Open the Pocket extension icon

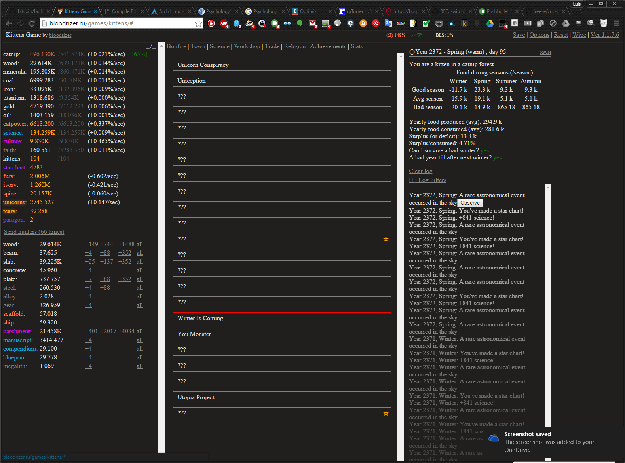point(439,23)
